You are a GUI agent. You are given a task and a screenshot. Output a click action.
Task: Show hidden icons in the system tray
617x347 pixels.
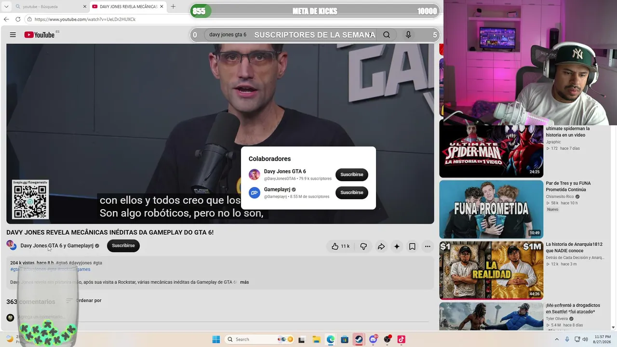point(557,339)
